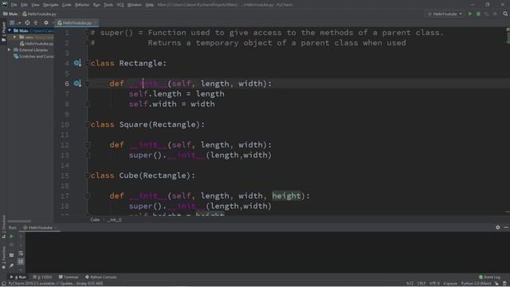Collapse the Main project root folder
Screen dimensions: 510x287
[10, 30]
